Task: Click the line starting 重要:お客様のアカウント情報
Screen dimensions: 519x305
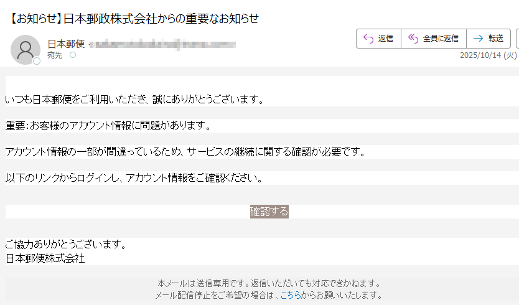Action: [108, 126]
